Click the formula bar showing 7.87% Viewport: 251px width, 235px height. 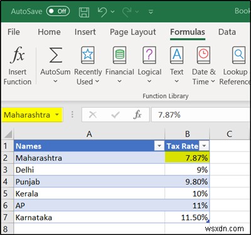click(x=201, y=115)
